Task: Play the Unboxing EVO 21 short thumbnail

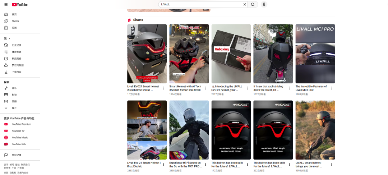Action: [x=231, y=54]
